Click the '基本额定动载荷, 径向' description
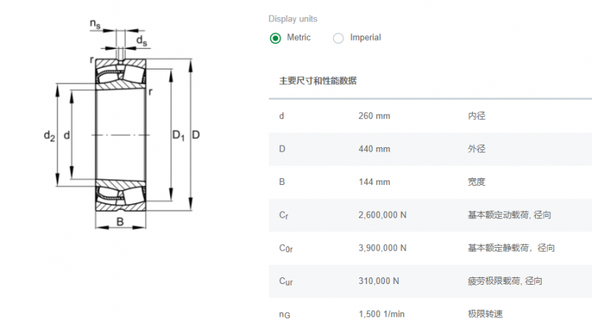592x321 pixels. (509, 215)
